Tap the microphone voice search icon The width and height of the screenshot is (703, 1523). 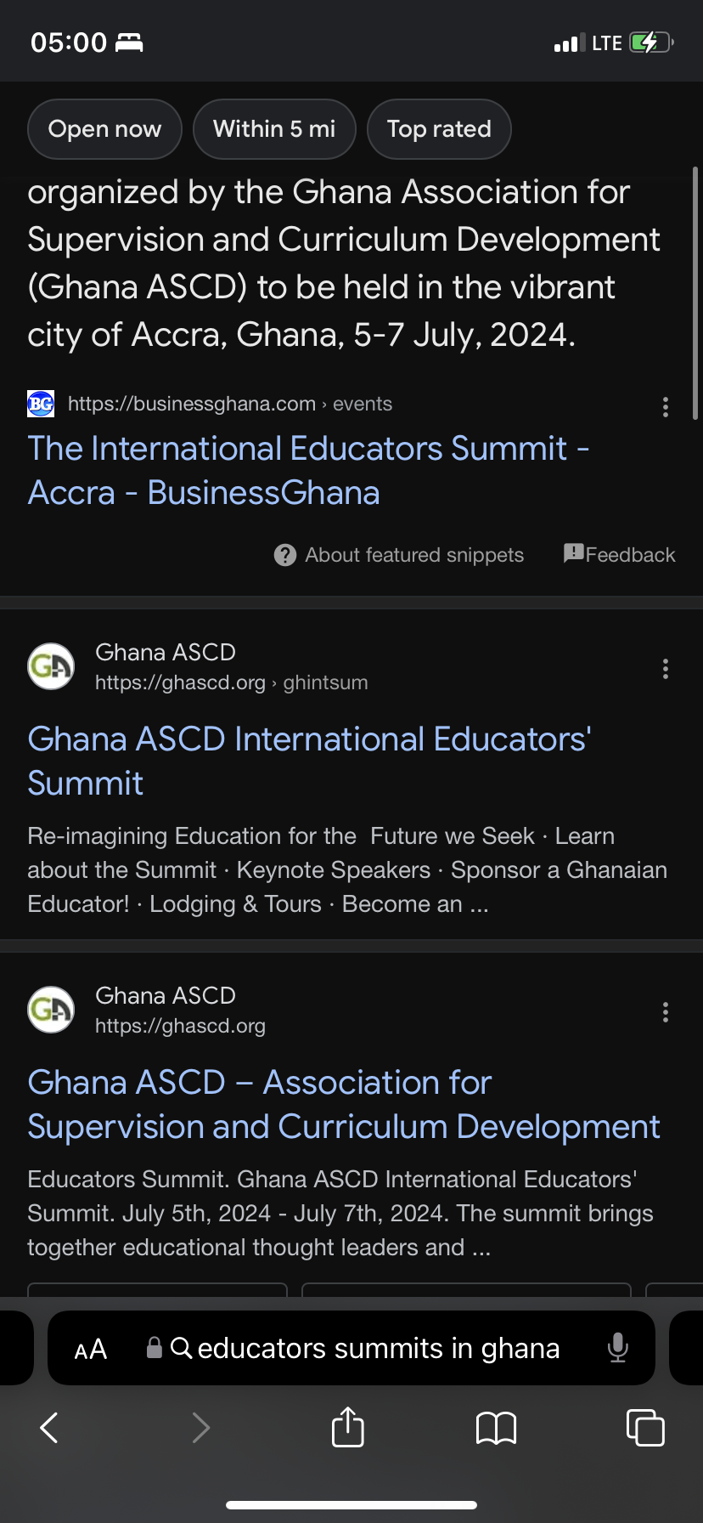(617, 1348)
